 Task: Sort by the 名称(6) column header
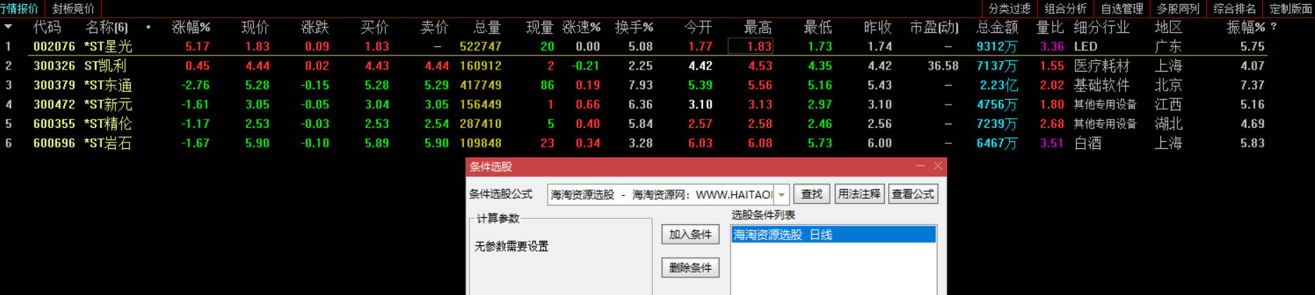[107, 27]
